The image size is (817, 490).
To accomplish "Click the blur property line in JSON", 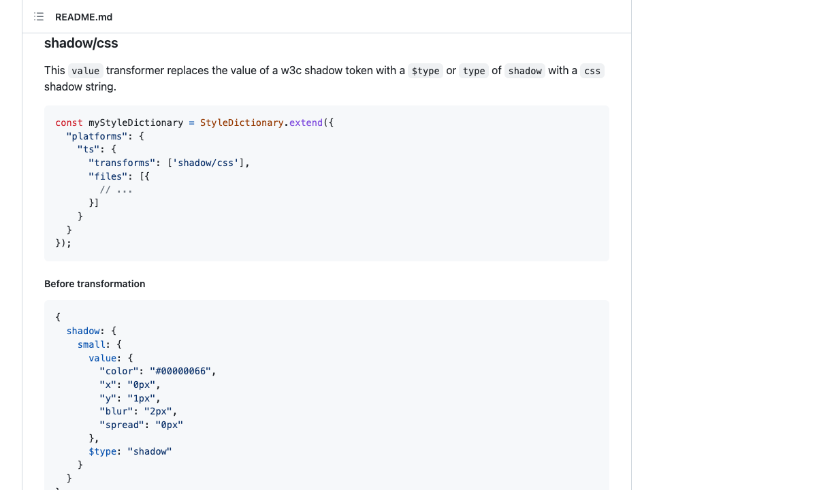I will pyautogui.click(x=136, y=411).
